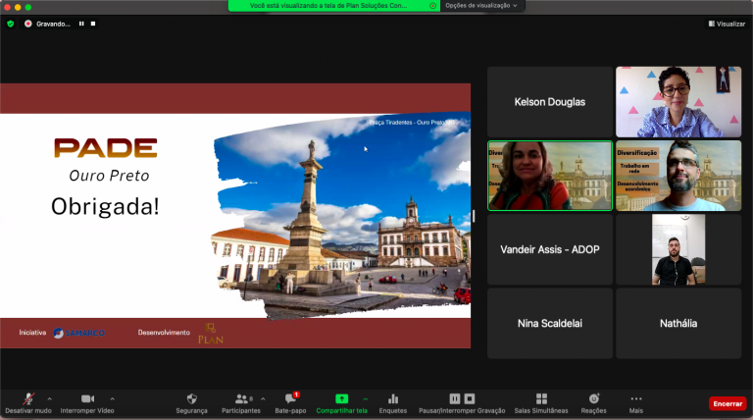The height and width of the screenshot is (420, 753).
Task: Open Enquetes polls icon
Action: click(393, 398)
